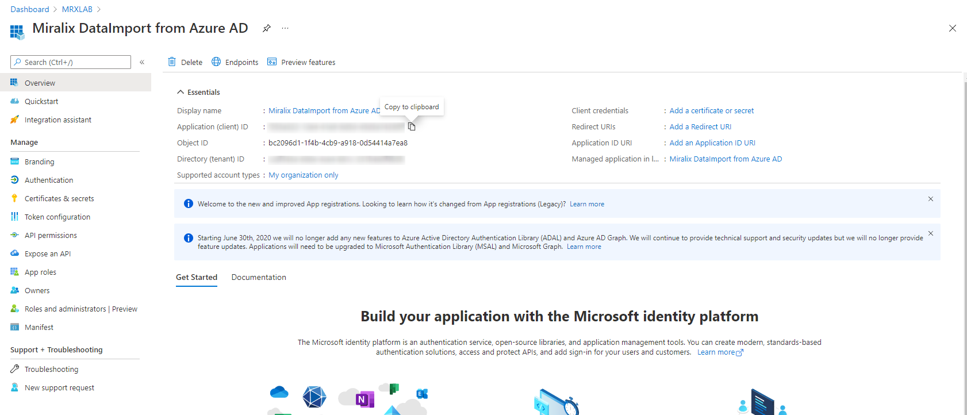
Task: Click the Branding icon in sidebar
Action: tap(14, 162)
